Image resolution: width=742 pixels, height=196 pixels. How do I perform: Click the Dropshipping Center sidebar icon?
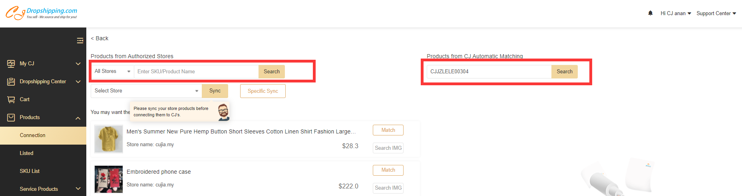[x=11, y=82]
